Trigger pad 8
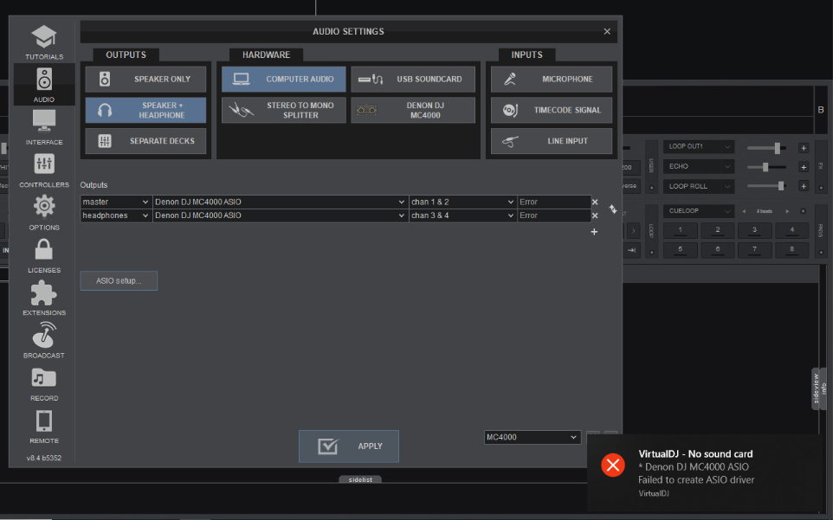Image resolution: width=839 pixels, height=520 pixels. (792, 250)
